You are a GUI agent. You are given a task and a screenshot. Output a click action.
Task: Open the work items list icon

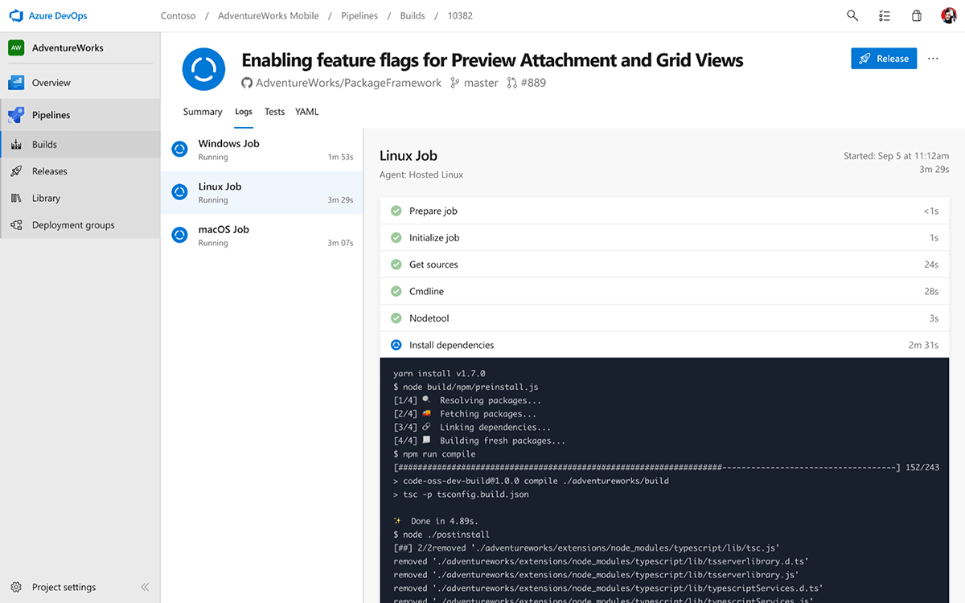pyautogui.click(x=885, y=15)
